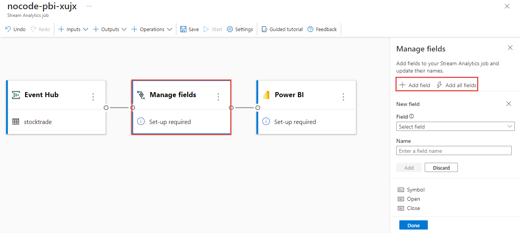Click the Event Hub node icon
This screenshot has height=233, width=521.
click(x=16, y=95)
